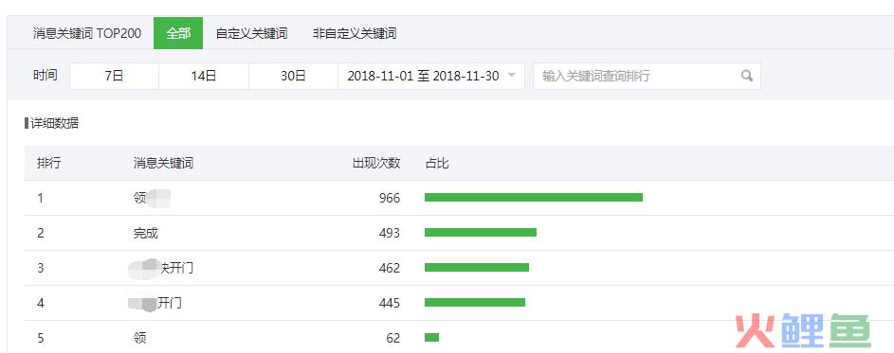Viewport: 894px width, 353px height.
Task: Switch to 自定义关键词 tab
Action: tap(251, 33)
